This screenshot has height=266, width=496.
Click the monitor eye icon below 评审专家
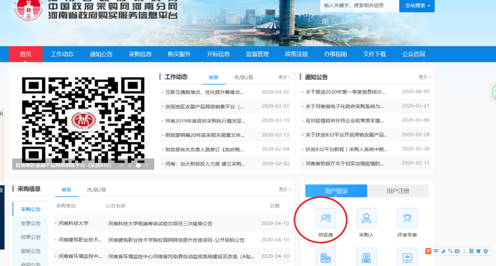coord(407,257)
